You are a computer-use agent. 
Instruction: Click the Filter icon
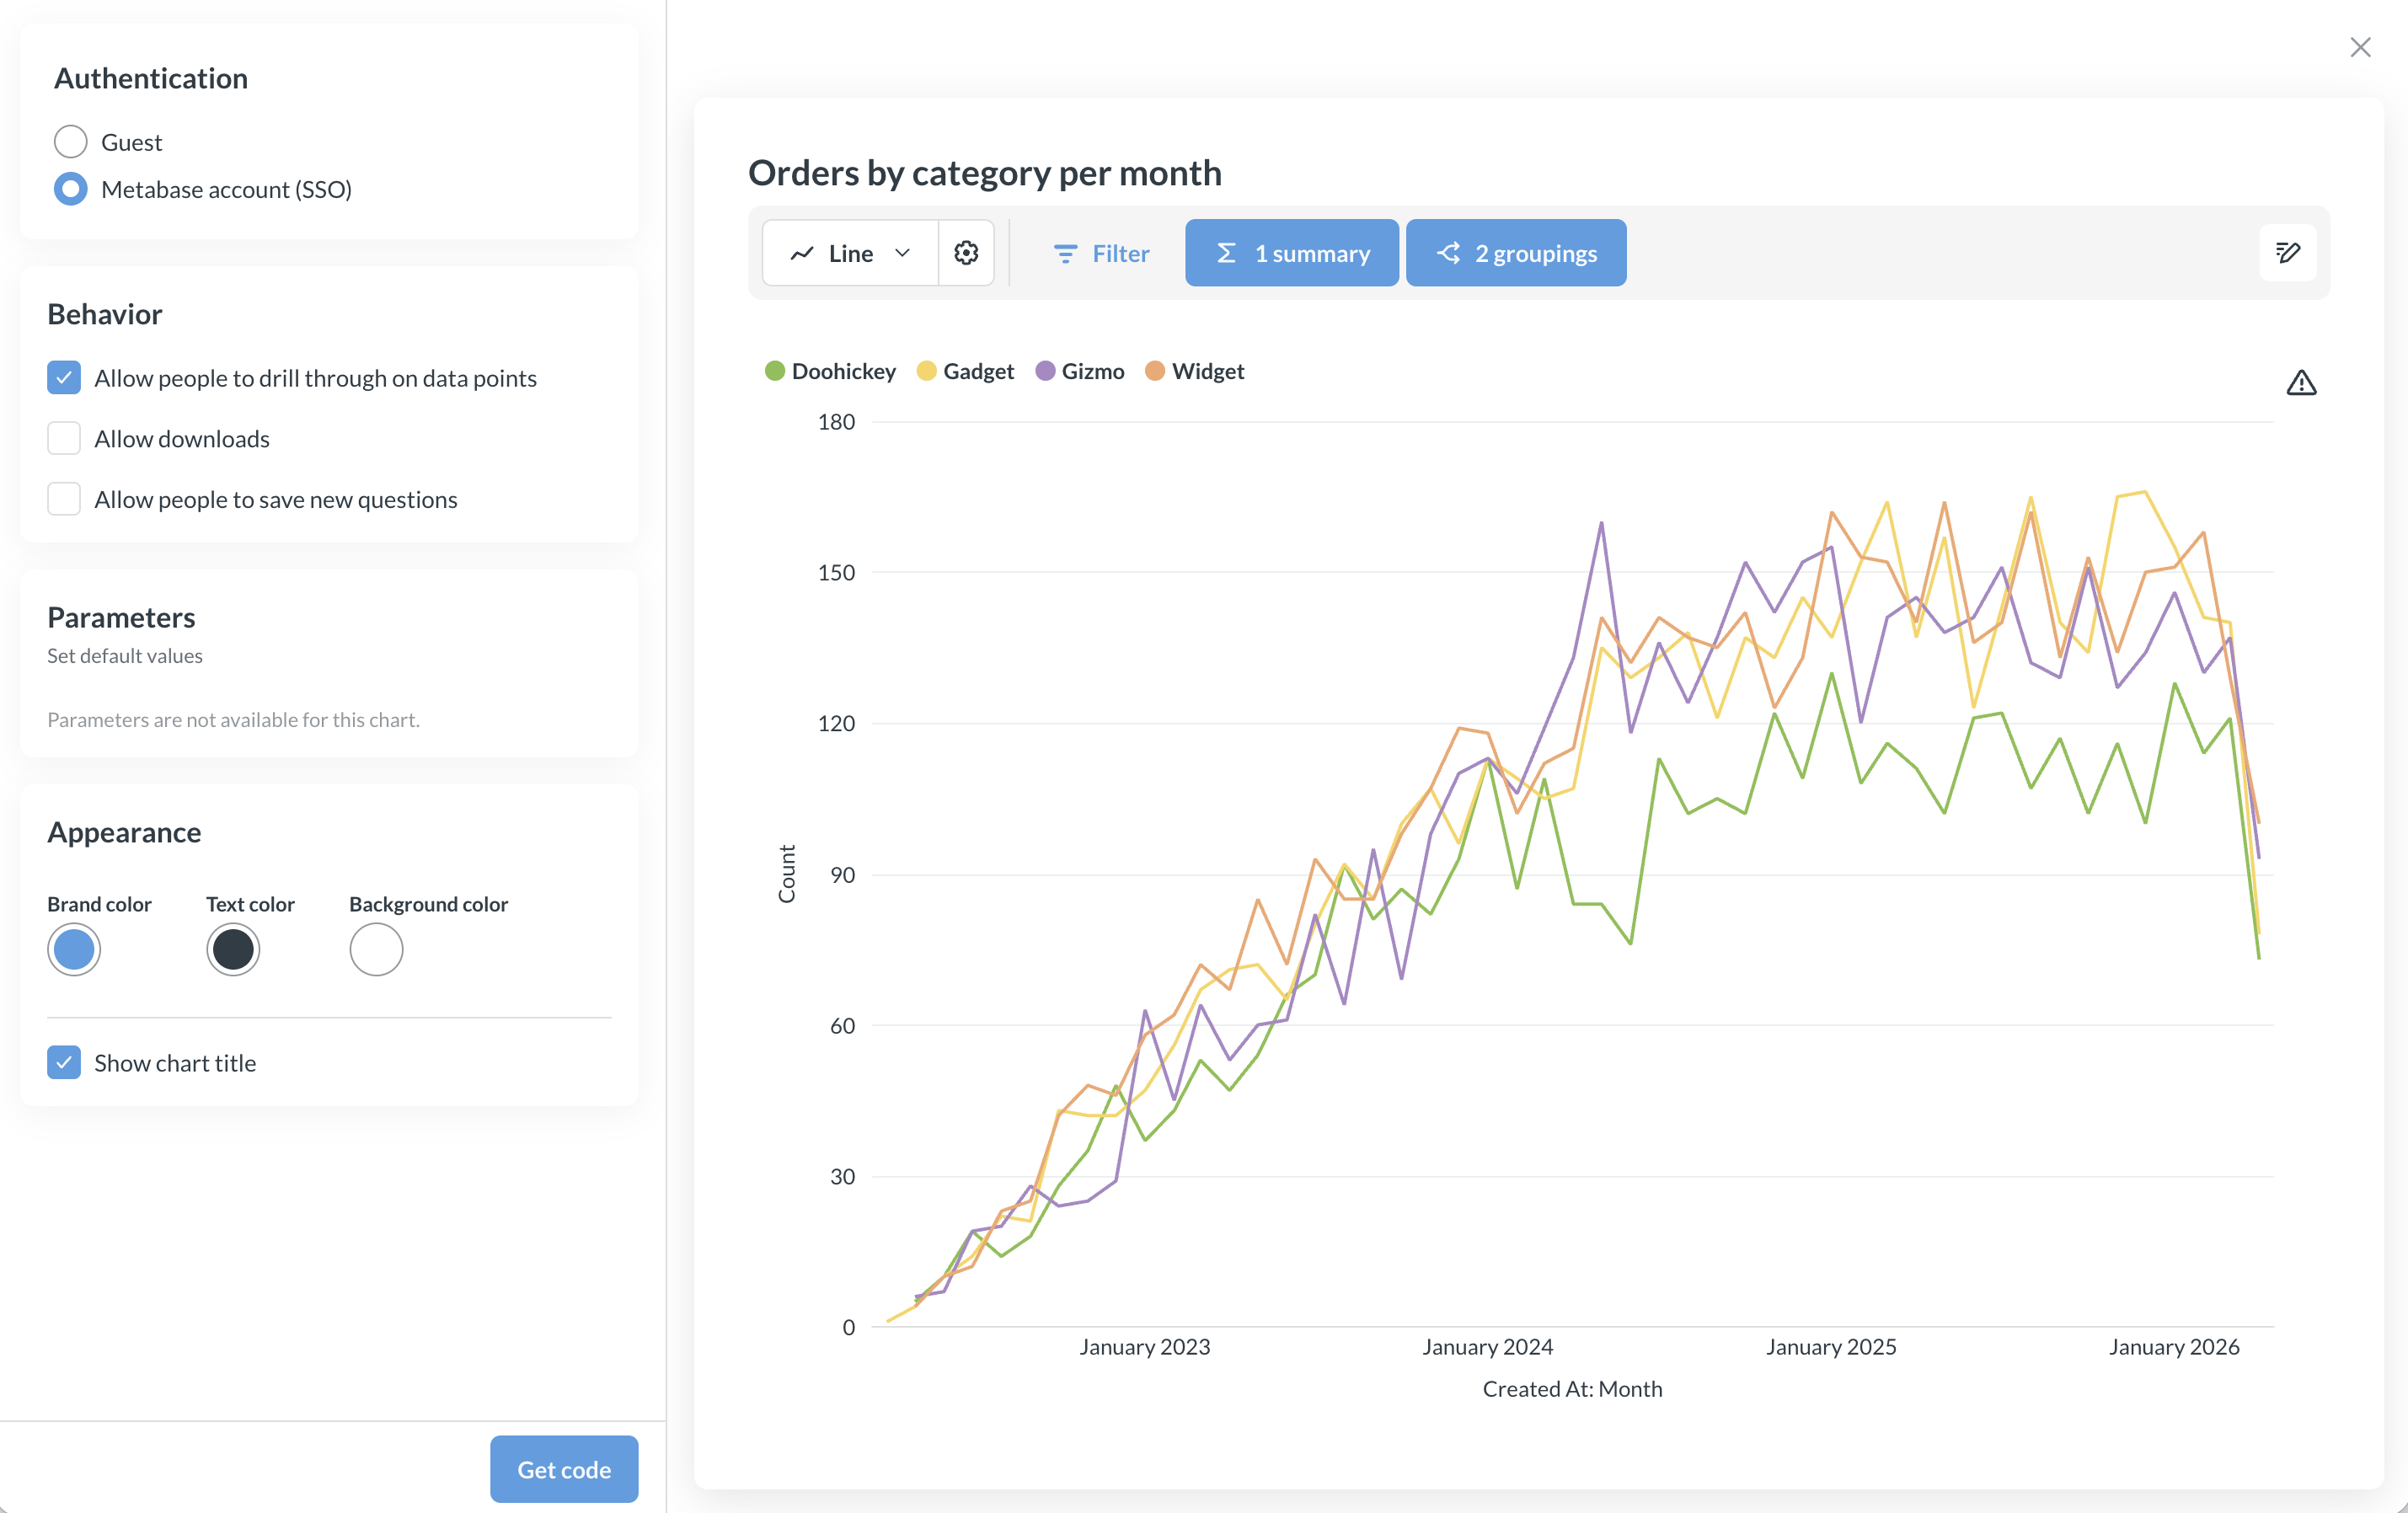(x=1065, y=253)
